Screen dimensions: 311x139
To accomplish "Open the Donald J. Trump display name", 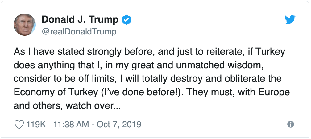I will pyautogui.click(x=80, y=20).
